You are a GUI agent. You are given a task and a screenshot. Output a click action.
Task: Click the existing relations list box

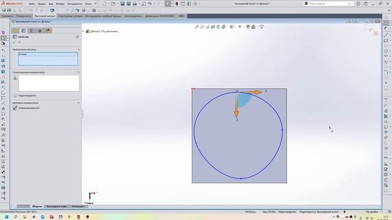point(49,83)
